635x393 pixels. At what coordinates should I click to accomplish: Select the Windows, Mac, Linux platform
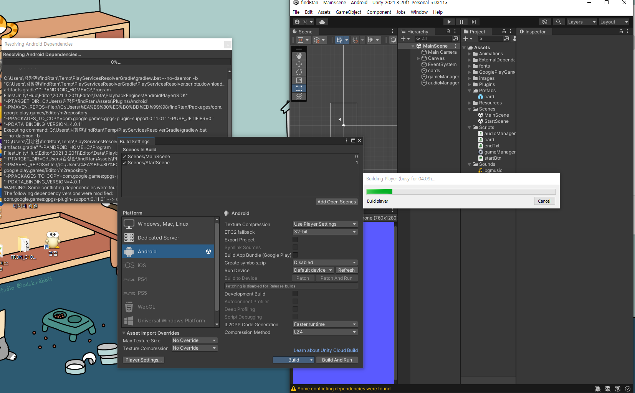point(168,224)
